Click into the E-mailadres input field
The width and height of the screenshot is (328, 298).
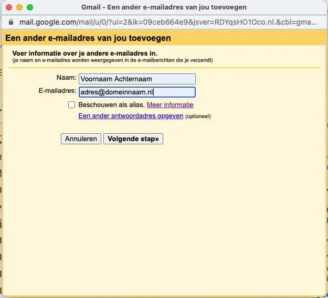pos(136,92)
